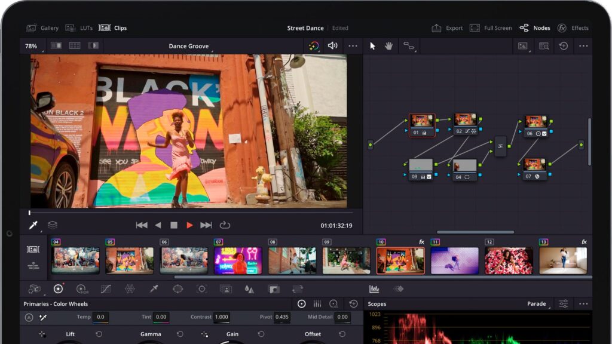Open the Effects panel
The height and width of the screenshot is (344, 612).
(x=573, y=28)
